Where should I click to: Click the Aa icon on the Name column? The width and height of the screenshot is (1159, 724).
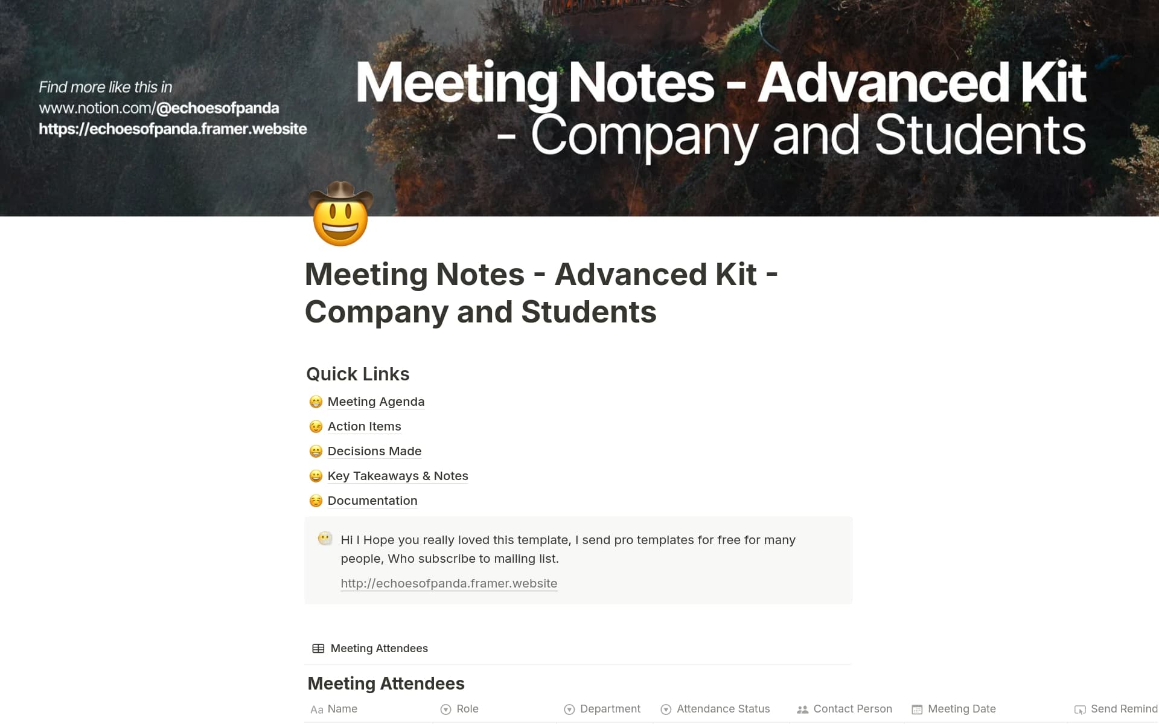tap(318, 710)
